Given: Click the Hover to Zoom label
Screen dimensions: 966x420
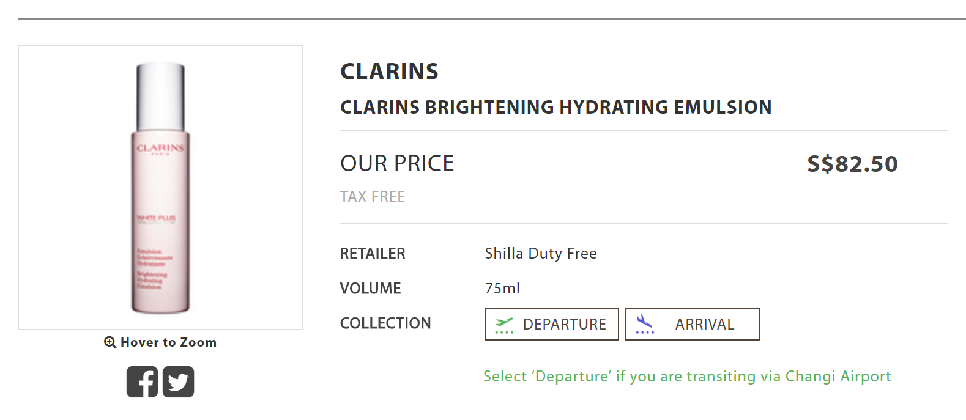Looking at the screenshot, I should [168, 342].
